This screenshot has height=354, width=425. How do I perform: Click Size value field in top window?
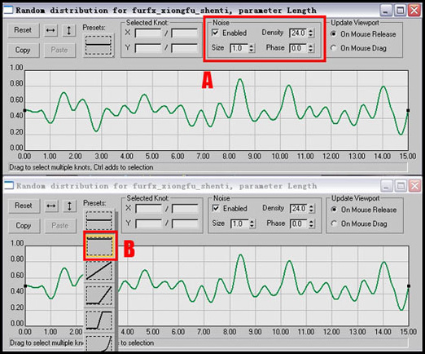pyautogui.click(x=239, y=48)
